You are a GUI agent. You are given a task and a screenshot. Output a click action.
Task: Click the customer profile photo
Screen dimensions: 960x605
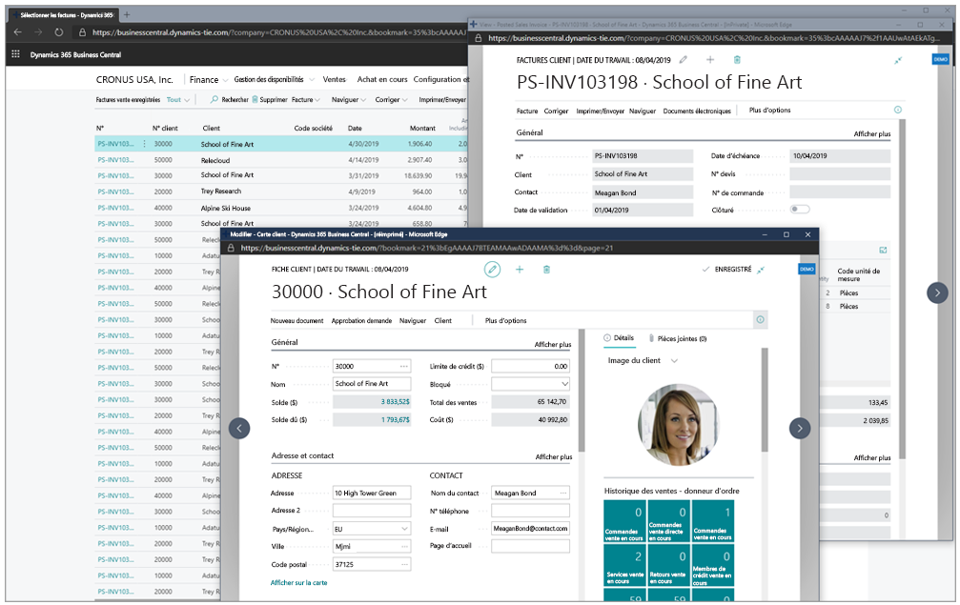click(679, 424)
